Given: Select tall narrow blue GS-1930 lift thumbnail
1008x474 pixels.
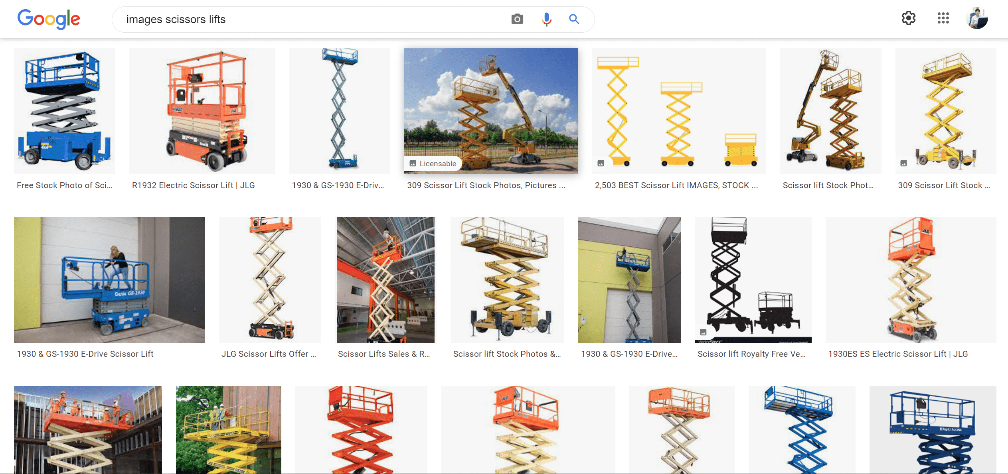Looking at the screenshot, I should (340, 111).
